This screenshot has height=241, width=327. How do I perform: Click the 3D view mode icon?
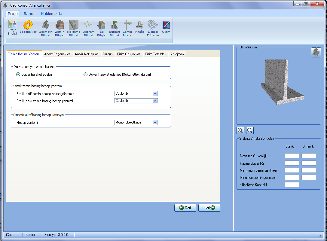[316, 52]
